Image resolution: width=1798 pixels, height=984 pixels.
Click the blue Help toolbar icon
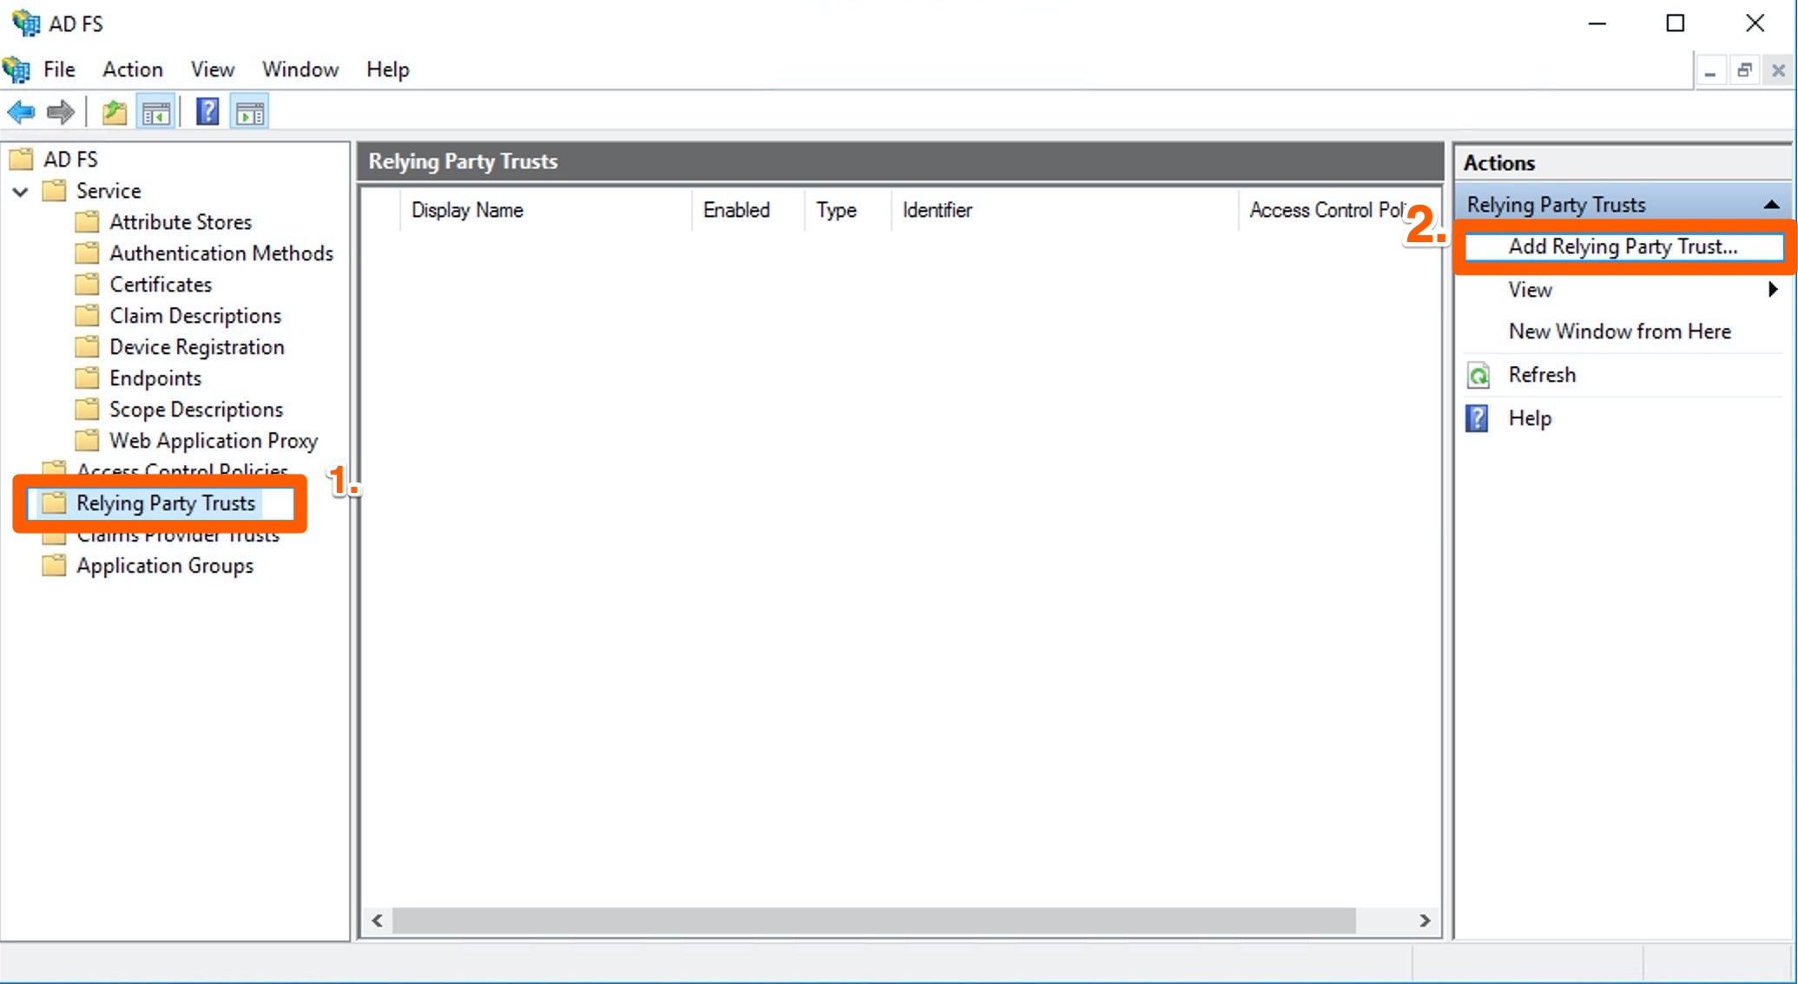[207, 112]
